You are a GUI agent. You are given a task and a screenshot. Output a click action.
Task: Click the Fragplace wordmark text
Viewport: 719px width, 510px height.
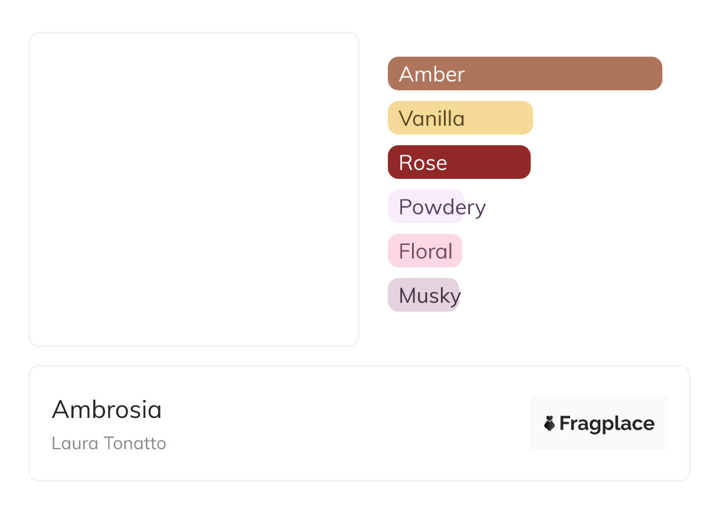607,423
